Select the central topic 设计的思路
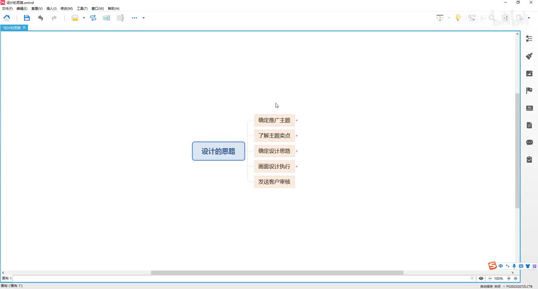This screenshot has height=289, width=538. (x=219, y=151)
